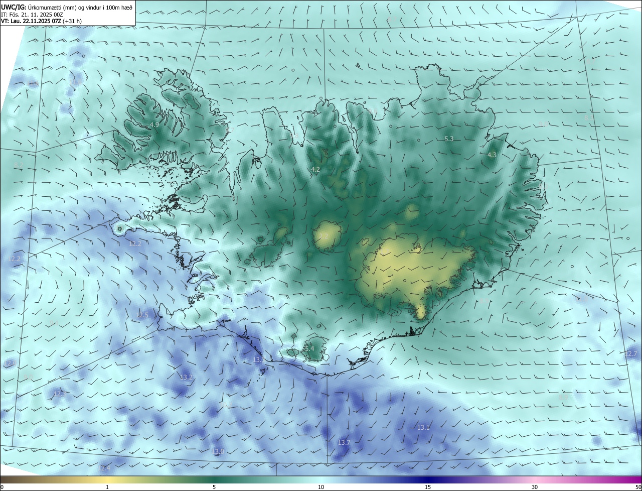Click the 10 tick on the color scale
The width and height of the screenshot is (642, 491).
321,487
